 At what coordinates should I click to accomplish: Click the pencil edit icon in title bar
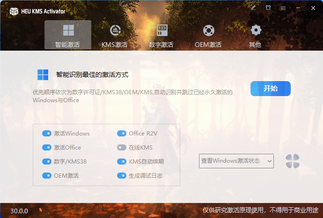(253, 8)
